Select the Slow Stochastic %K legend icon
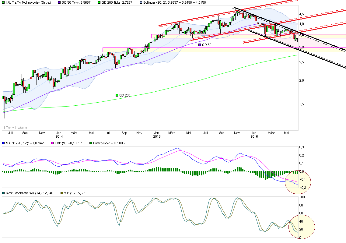This screenshot has height=243, width=346. click(x=4, y=193)
